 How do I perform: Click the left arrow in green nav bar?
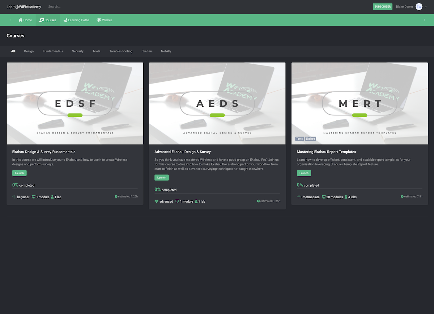(x=10, y=20)
